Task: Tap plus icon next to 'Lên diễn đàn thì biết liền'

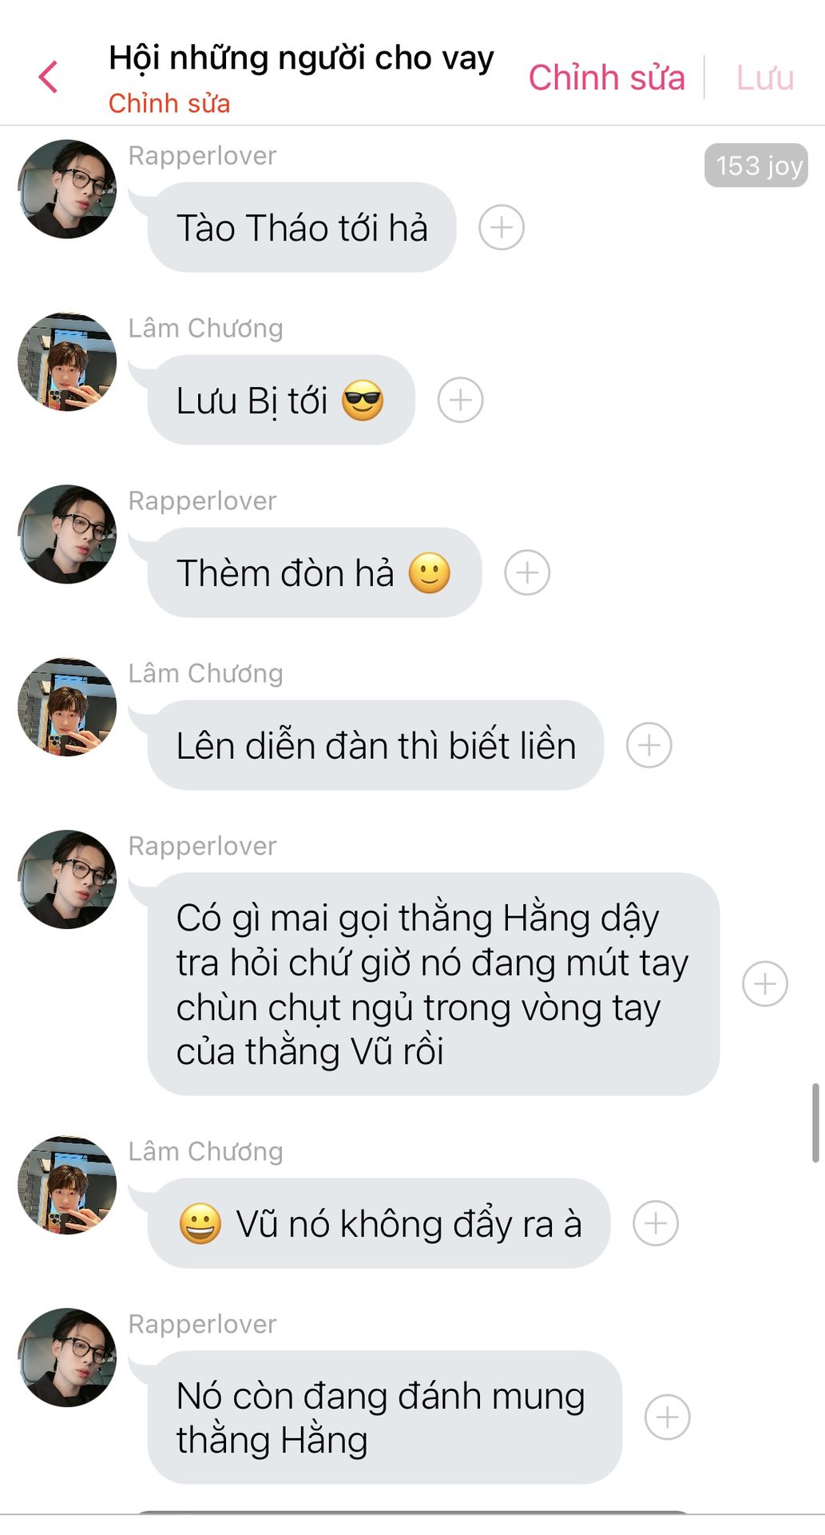Action: 649,745
